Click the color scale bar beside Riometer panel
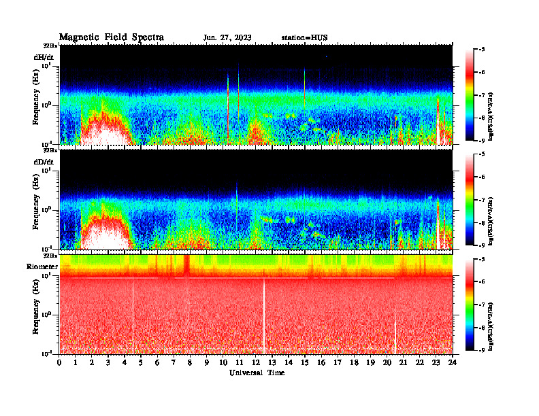539x416 pixels. coord(470,305)
